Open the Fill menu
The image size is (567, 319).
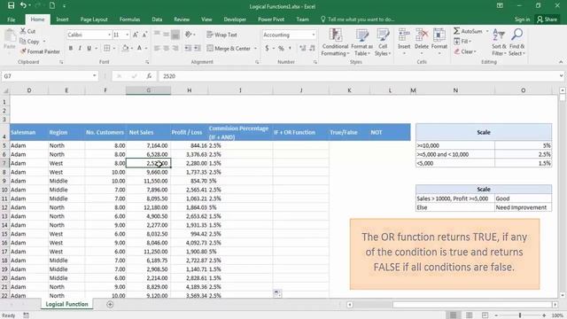(x=462, y=42)
